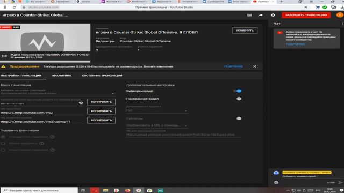The width and height of the screenshot is (344, 193).
Task: Click Изменить button for stream details
Action: [x=245, y=31]
